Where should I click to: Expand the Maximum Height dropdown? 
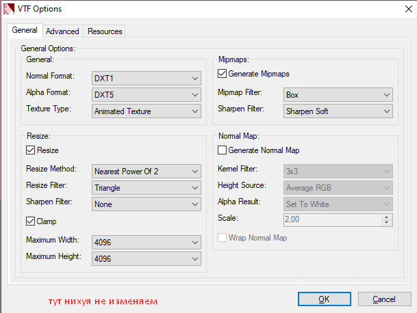146,259
